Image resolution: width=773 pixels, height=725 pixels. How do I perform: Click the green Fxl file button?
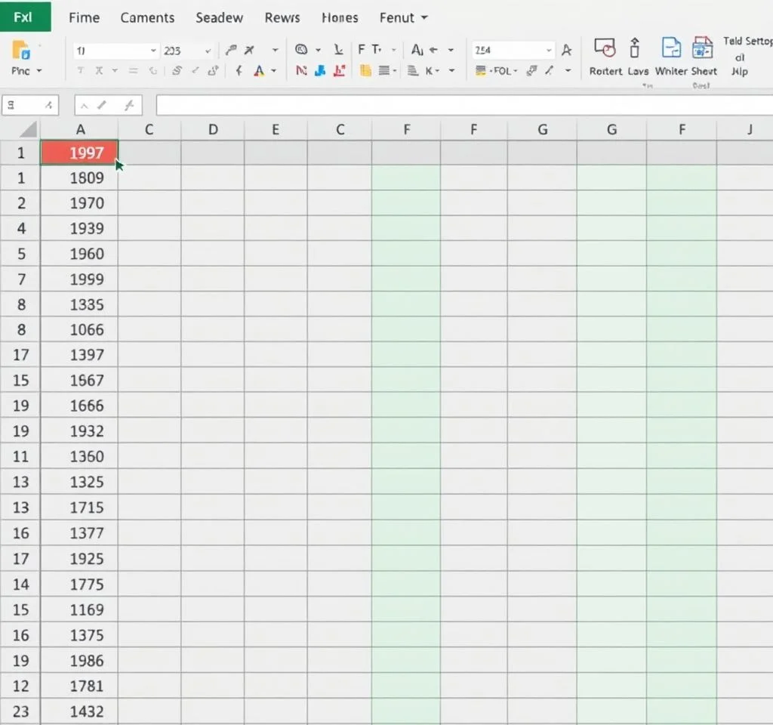[x=25, y=17]
